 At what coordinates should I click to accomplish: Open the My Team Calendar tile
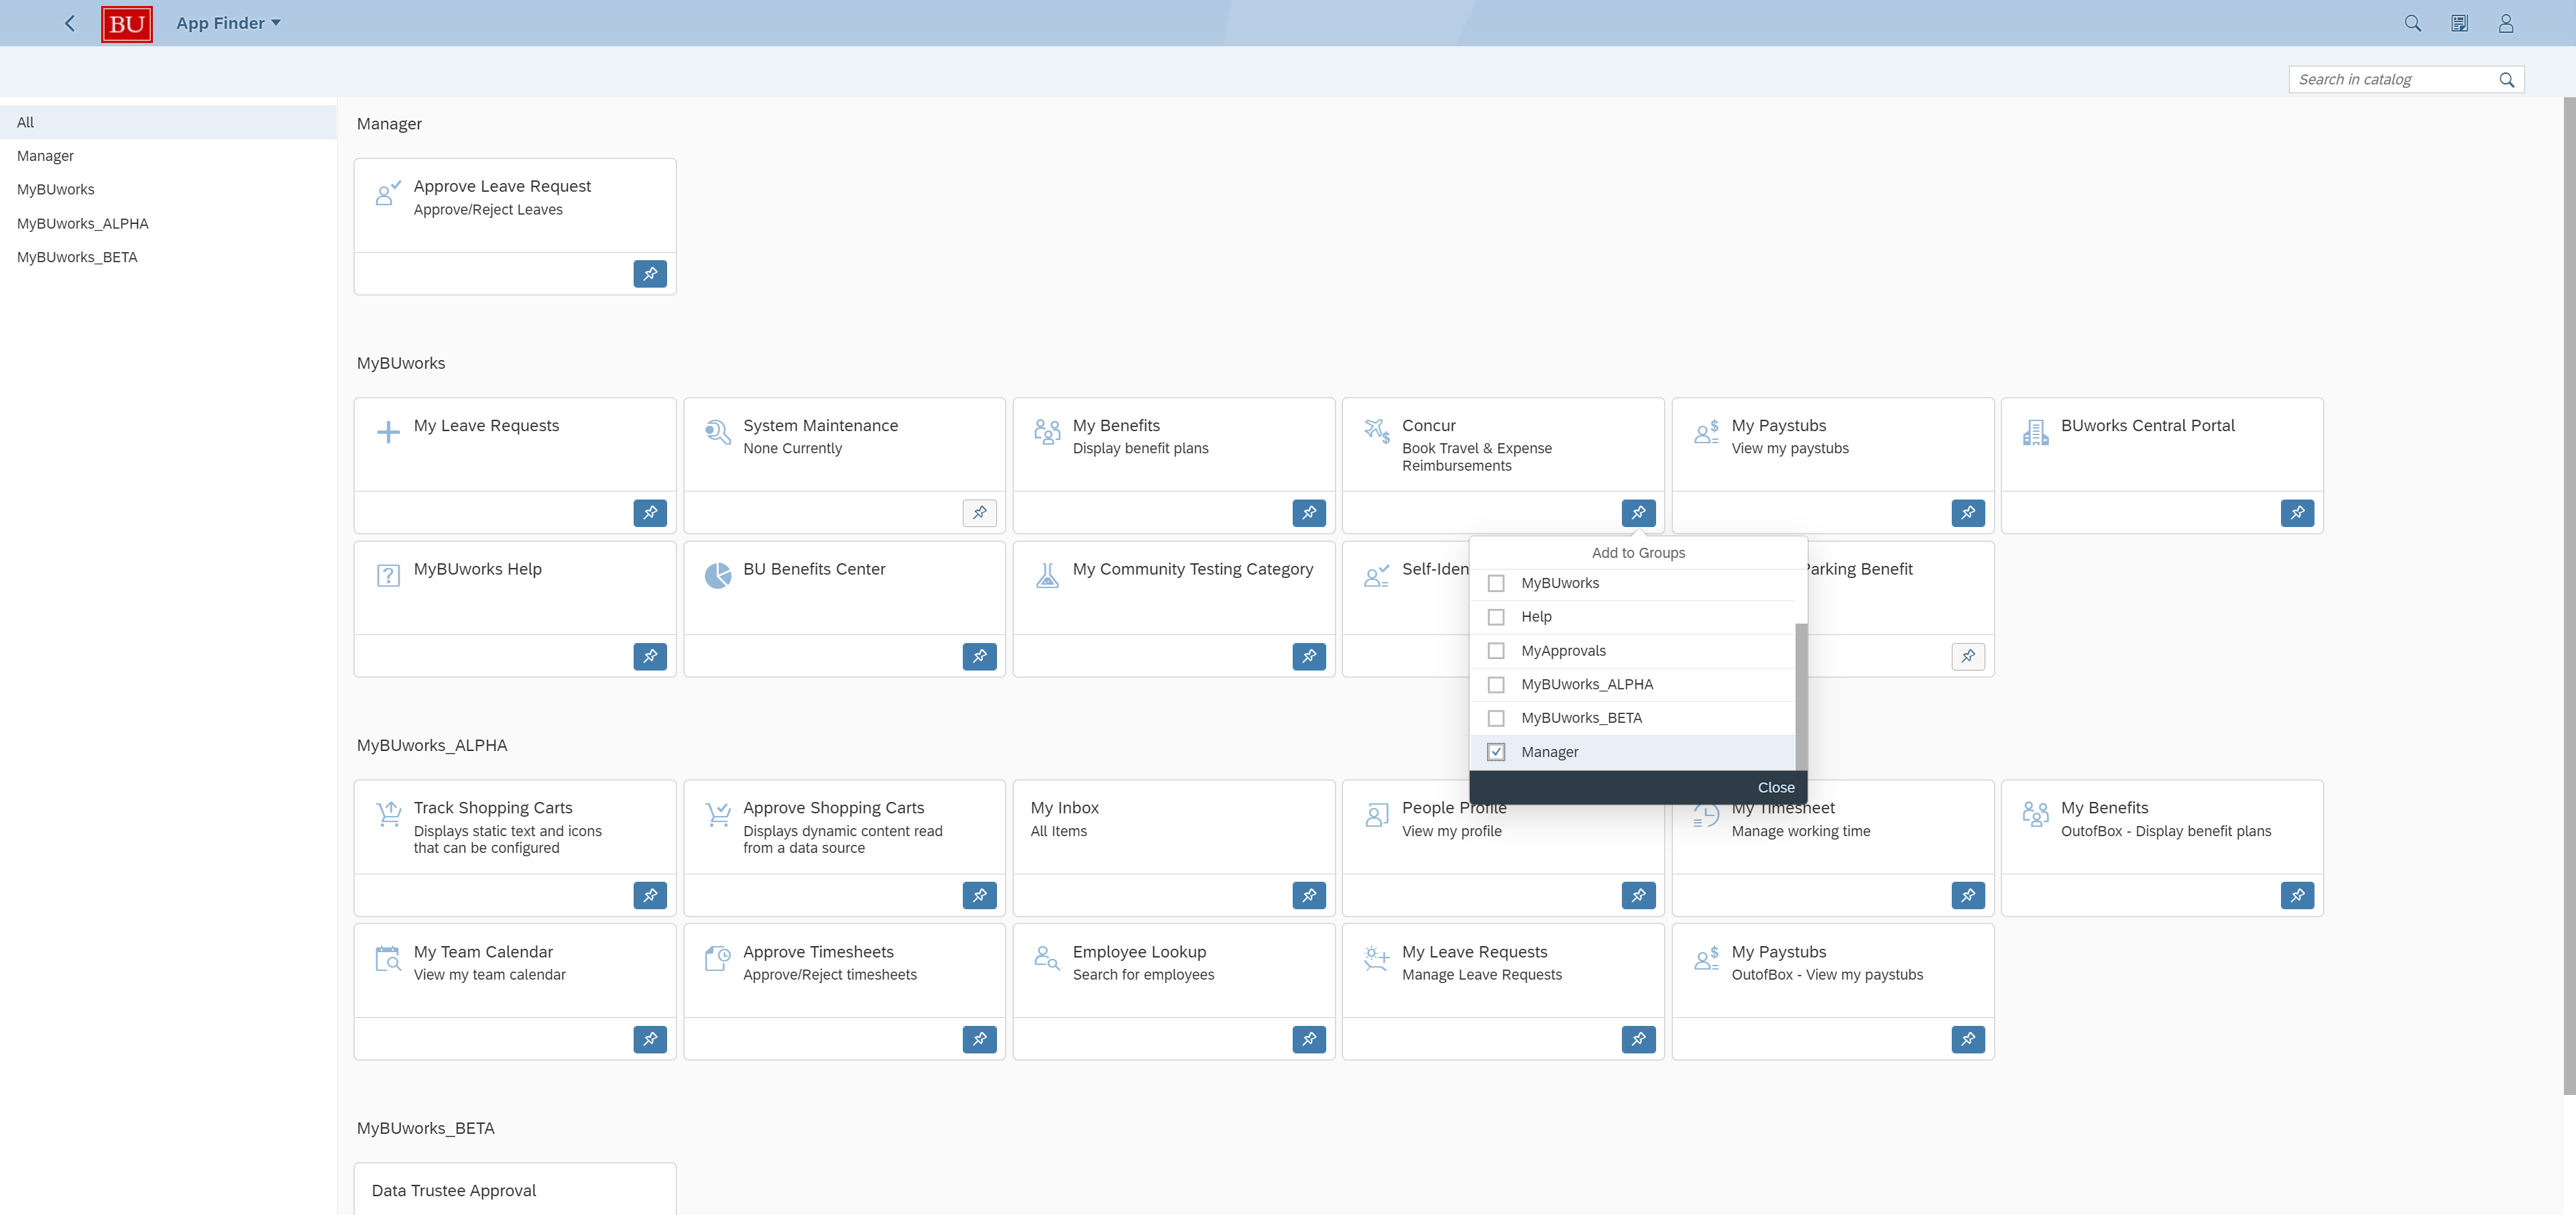pos(515,970)
